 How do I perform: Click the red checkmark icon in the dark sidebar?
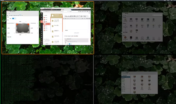tap(42, 21)
